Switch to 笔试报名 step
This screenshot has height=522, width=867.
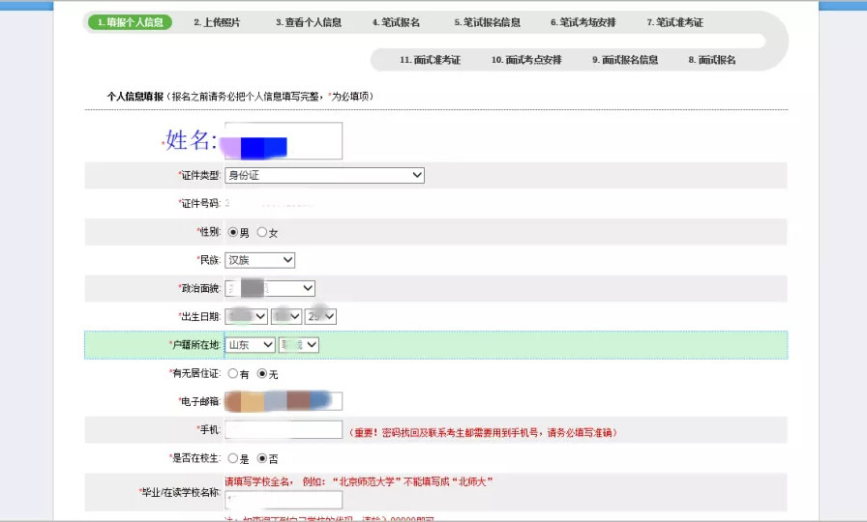(x=396, y=22)
